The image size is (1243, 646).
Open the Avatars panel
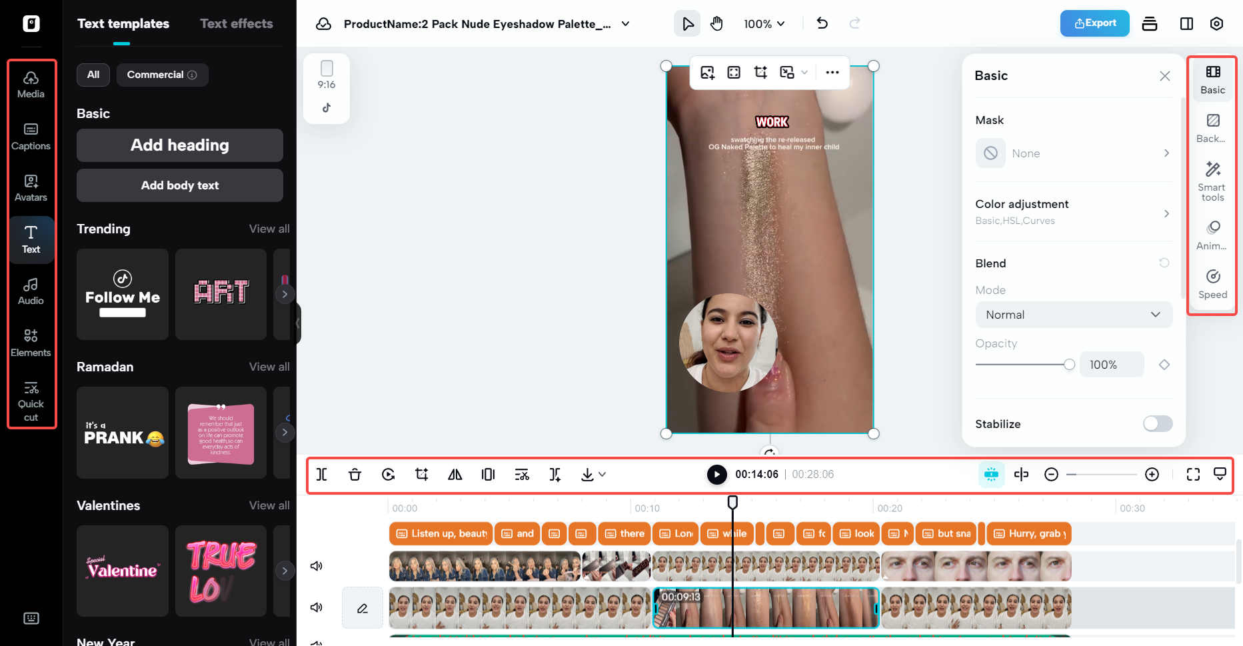(31, 187)
